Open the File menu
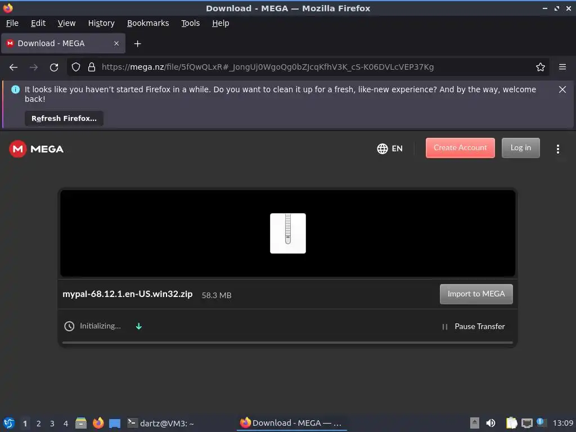This screenshot has width=576, height=432. 12,23
